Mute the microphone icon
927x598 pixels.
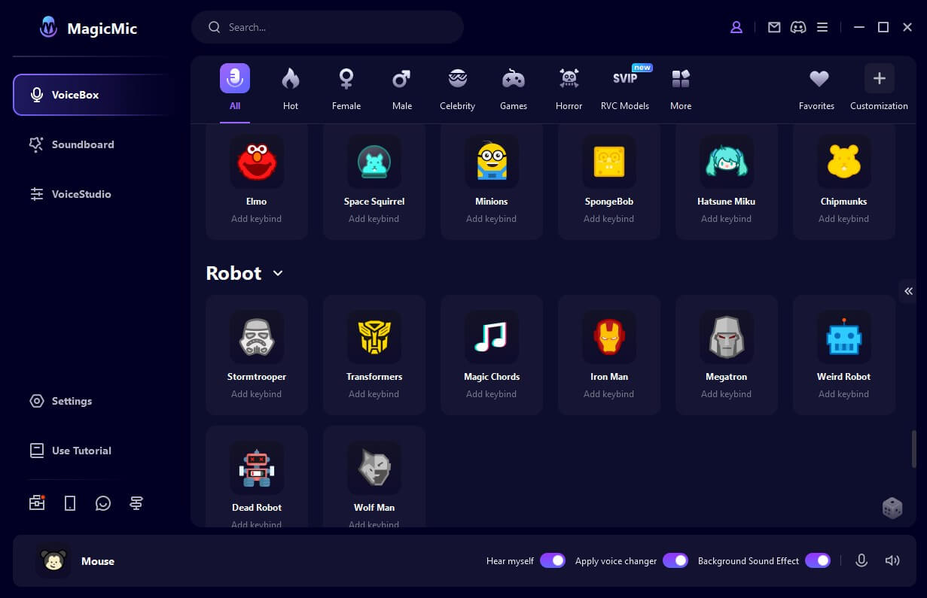pos(861,560)
